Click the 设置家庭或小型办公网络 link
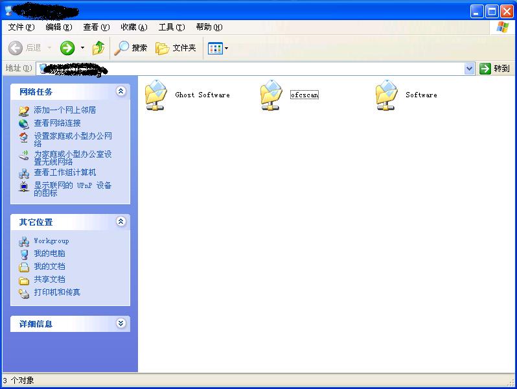Screen dimensions: 517x389 pos(73,139)
